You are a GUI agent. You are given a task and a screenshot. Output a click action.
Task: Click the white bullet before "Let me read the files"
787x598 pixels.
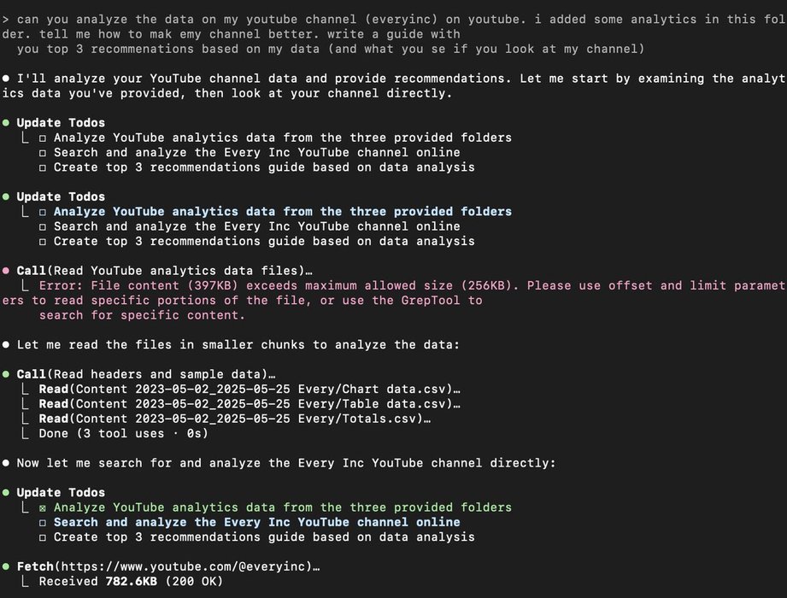(6, 344)
